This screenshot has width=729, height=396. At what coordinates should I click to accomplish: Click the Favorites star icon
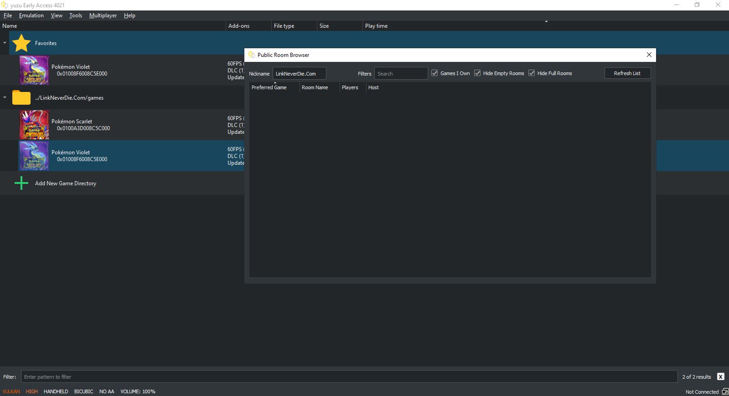(21, 43)
